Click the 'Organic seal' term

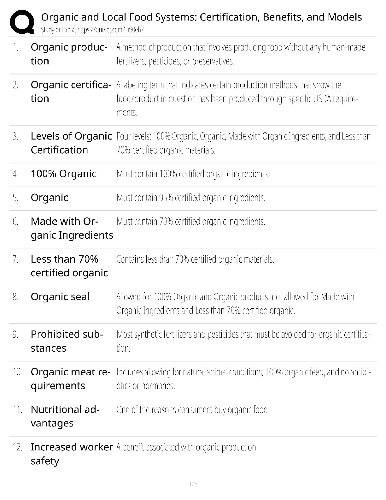click(x=60, y=297)
